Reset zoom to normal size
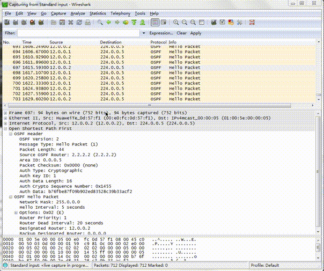 193,23
